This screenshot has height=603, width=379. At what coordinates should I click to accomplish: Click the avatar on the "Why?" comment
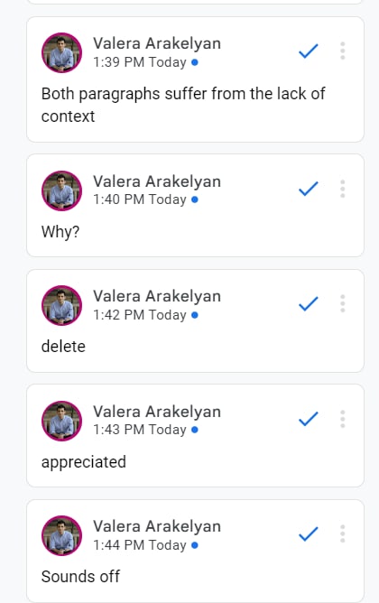[61, 190]
